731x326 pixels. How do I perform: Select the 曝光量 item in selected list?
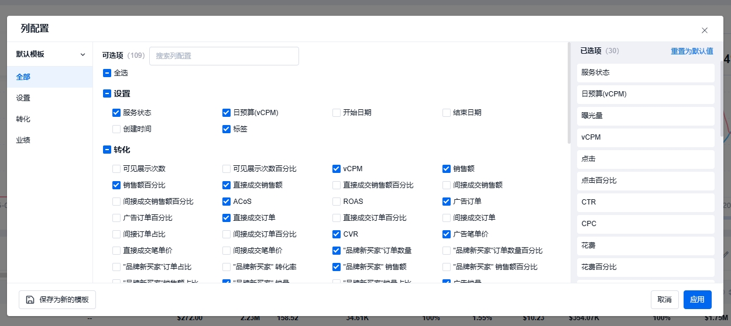tap(646, 116)
